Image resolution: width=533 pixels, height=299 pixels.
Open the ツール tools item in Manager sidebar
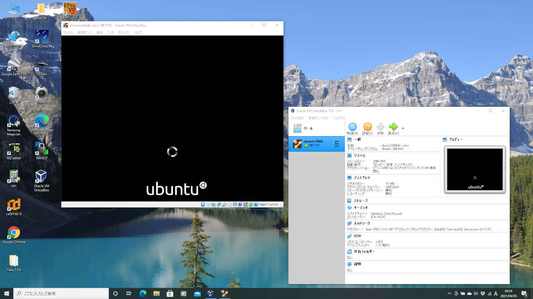coord(303,129)
